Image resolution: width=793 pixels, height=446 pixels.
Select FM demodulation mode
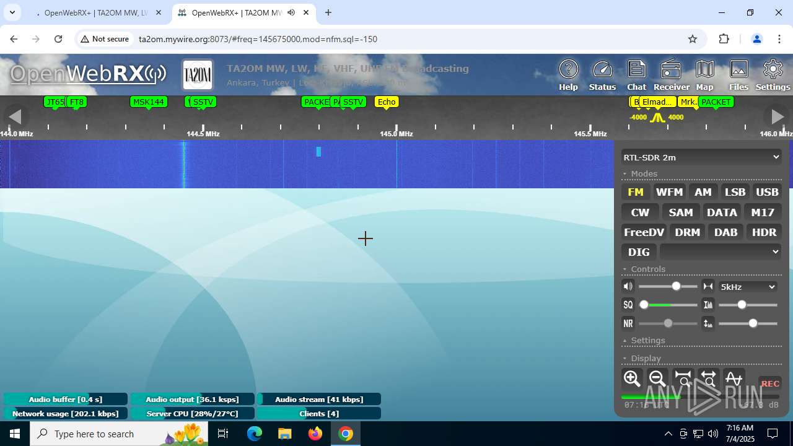tap(636, 192)
